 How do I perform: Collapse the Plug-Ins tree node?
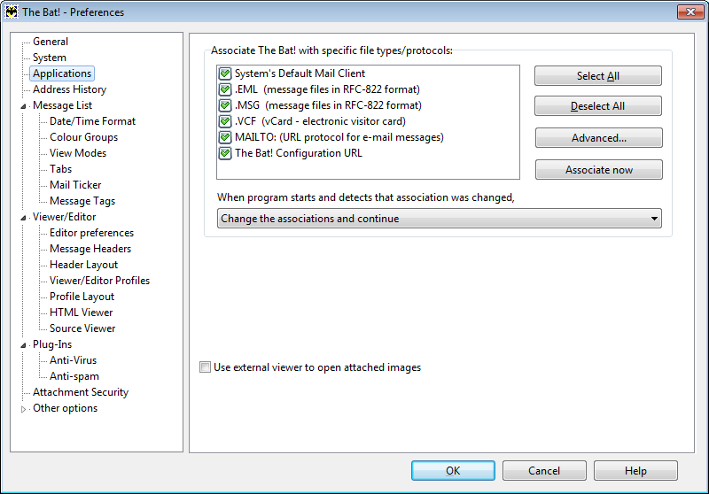24,345
